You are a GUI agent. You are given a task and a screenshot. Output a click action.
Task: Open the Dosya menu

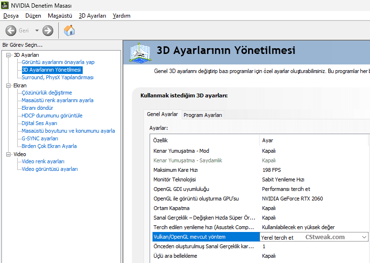coord(11,16)
